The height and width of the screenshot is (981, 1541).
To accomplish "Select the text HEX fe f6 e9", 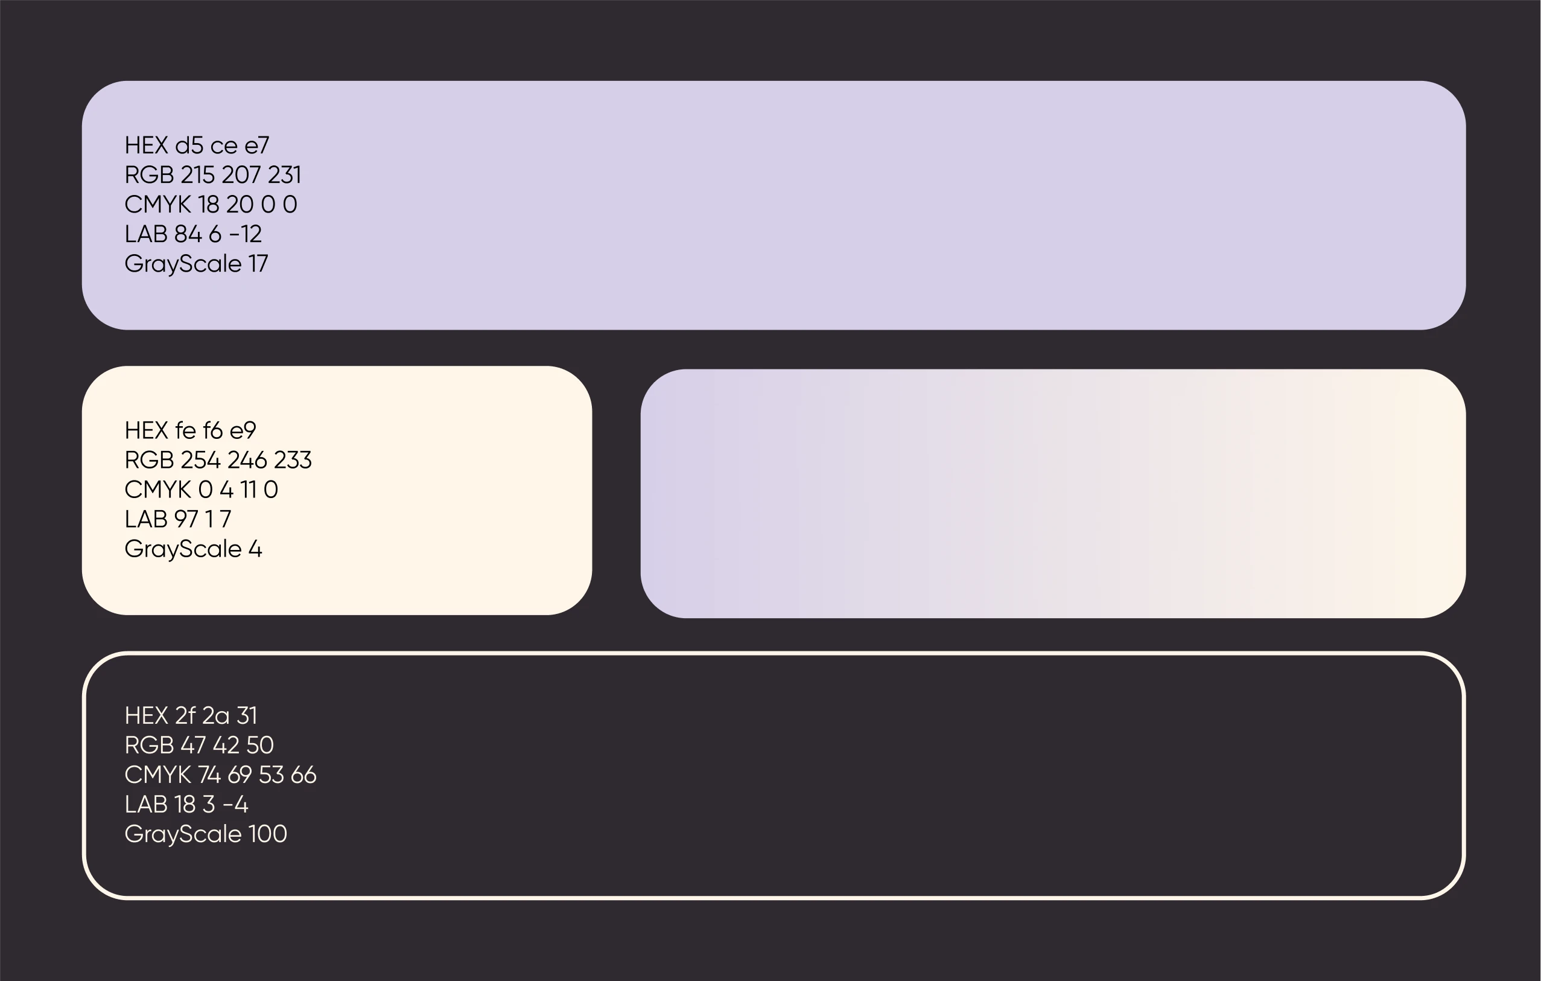I will (190, 430).
